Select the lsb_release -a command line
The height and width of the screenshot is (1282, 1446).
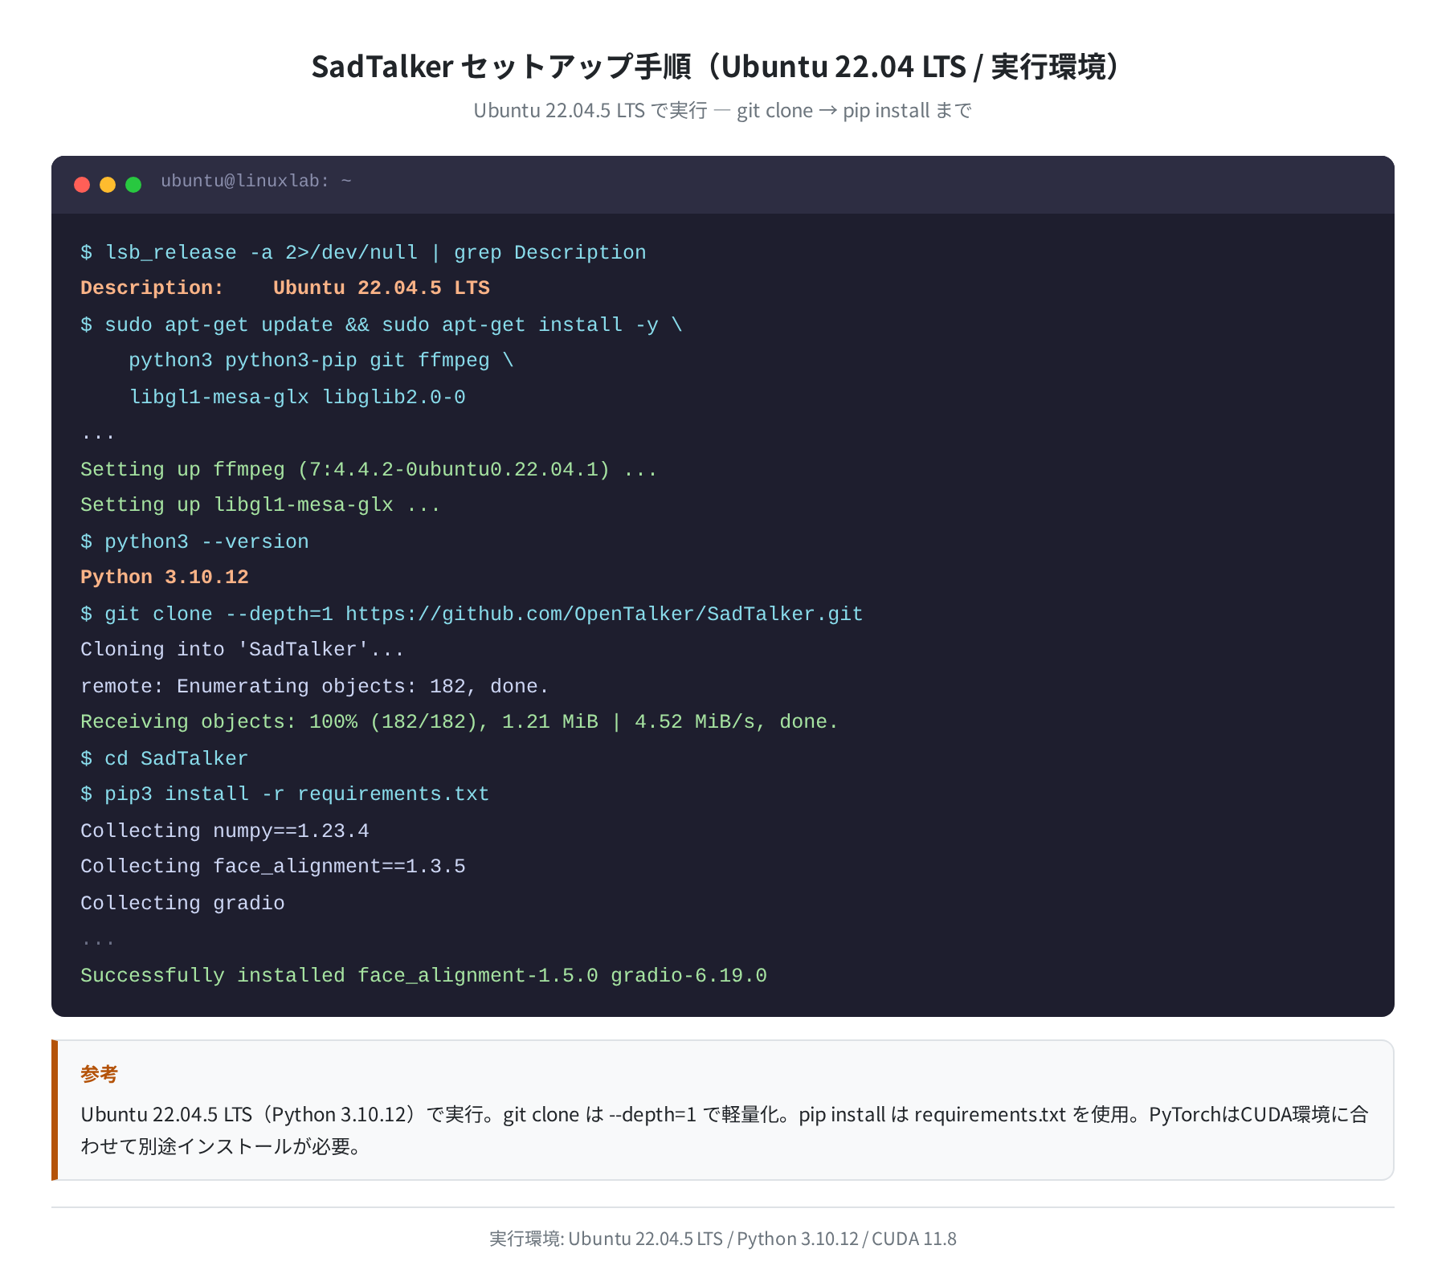[363, 252]
